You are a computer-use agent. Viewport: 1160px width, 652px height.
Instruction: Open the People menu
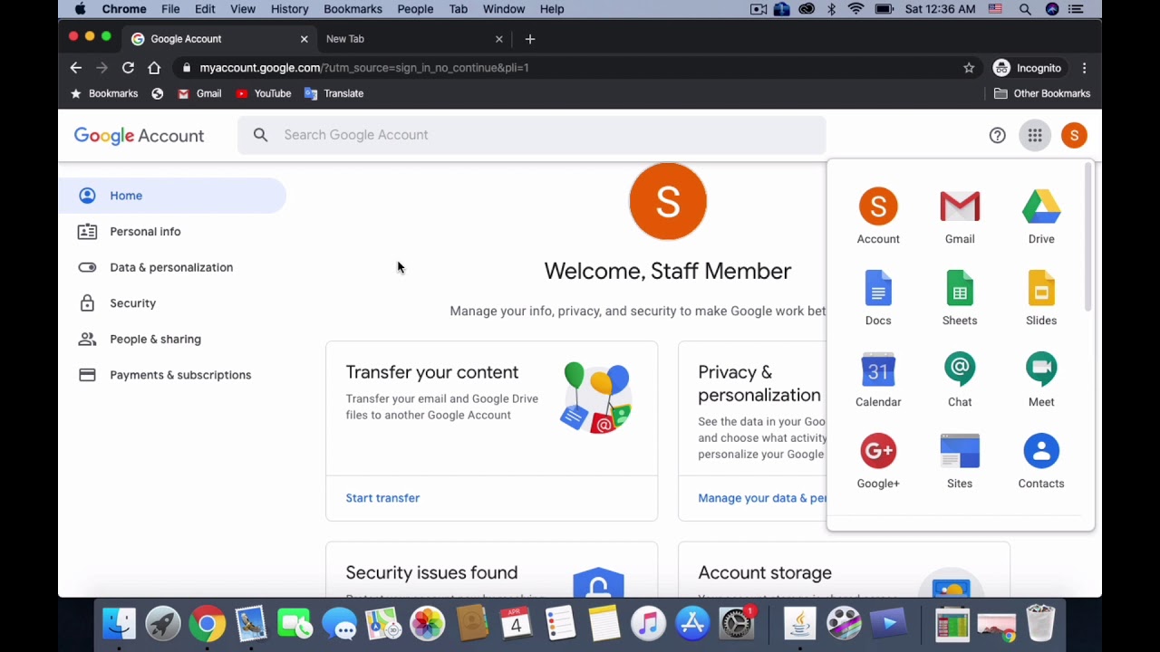pos(415,9)
